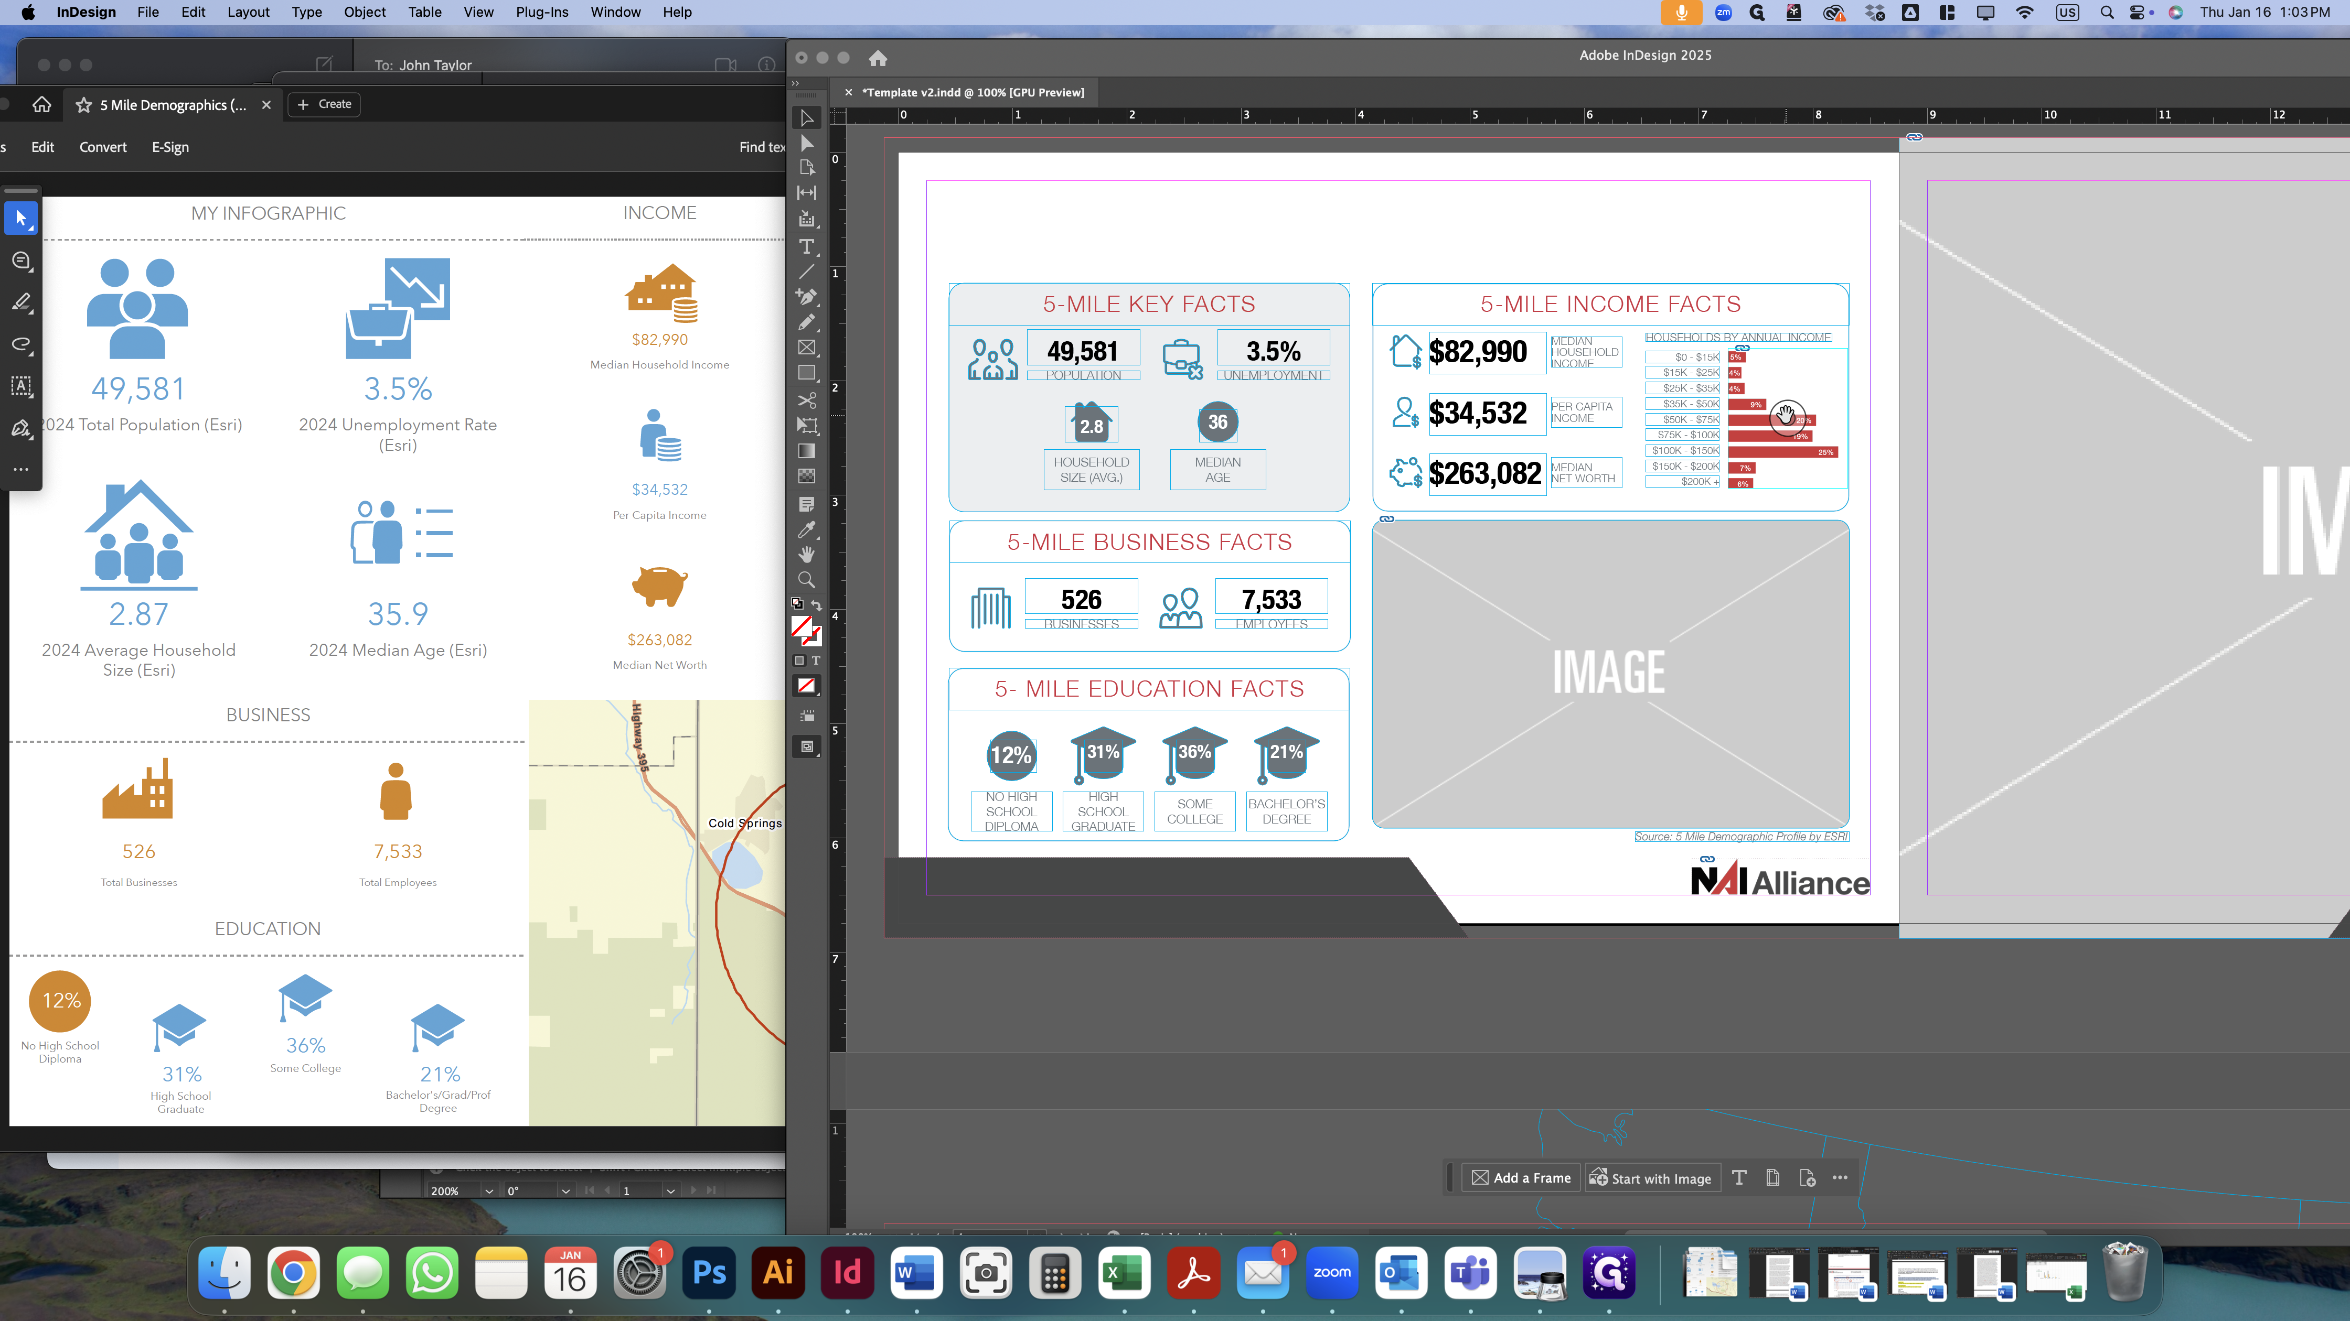2350x1321 pixels.
Task: Select the Note tool
Action: (806, 504)
